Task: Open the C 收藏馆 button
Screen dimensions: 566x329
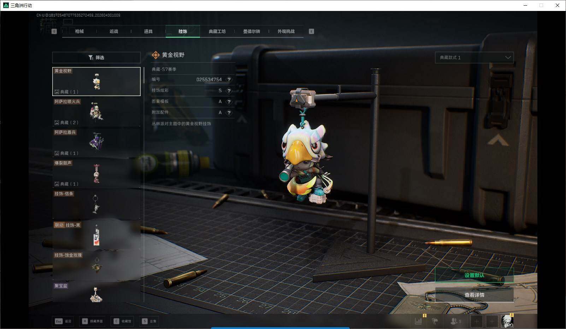Action: point(122,321)
